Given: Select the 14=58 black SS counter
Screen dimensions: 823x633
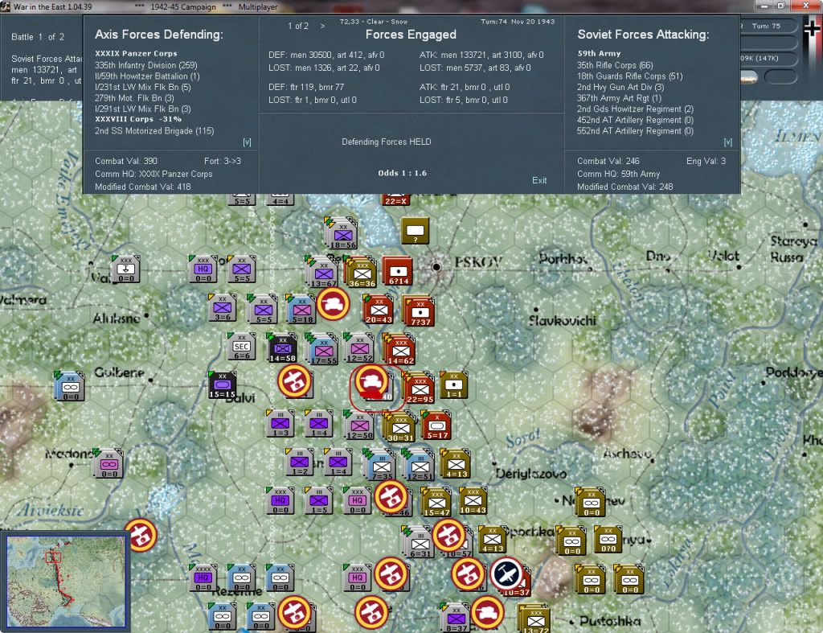Looking at the screenshot, I should pyautogui.click(x=282, y=349).
